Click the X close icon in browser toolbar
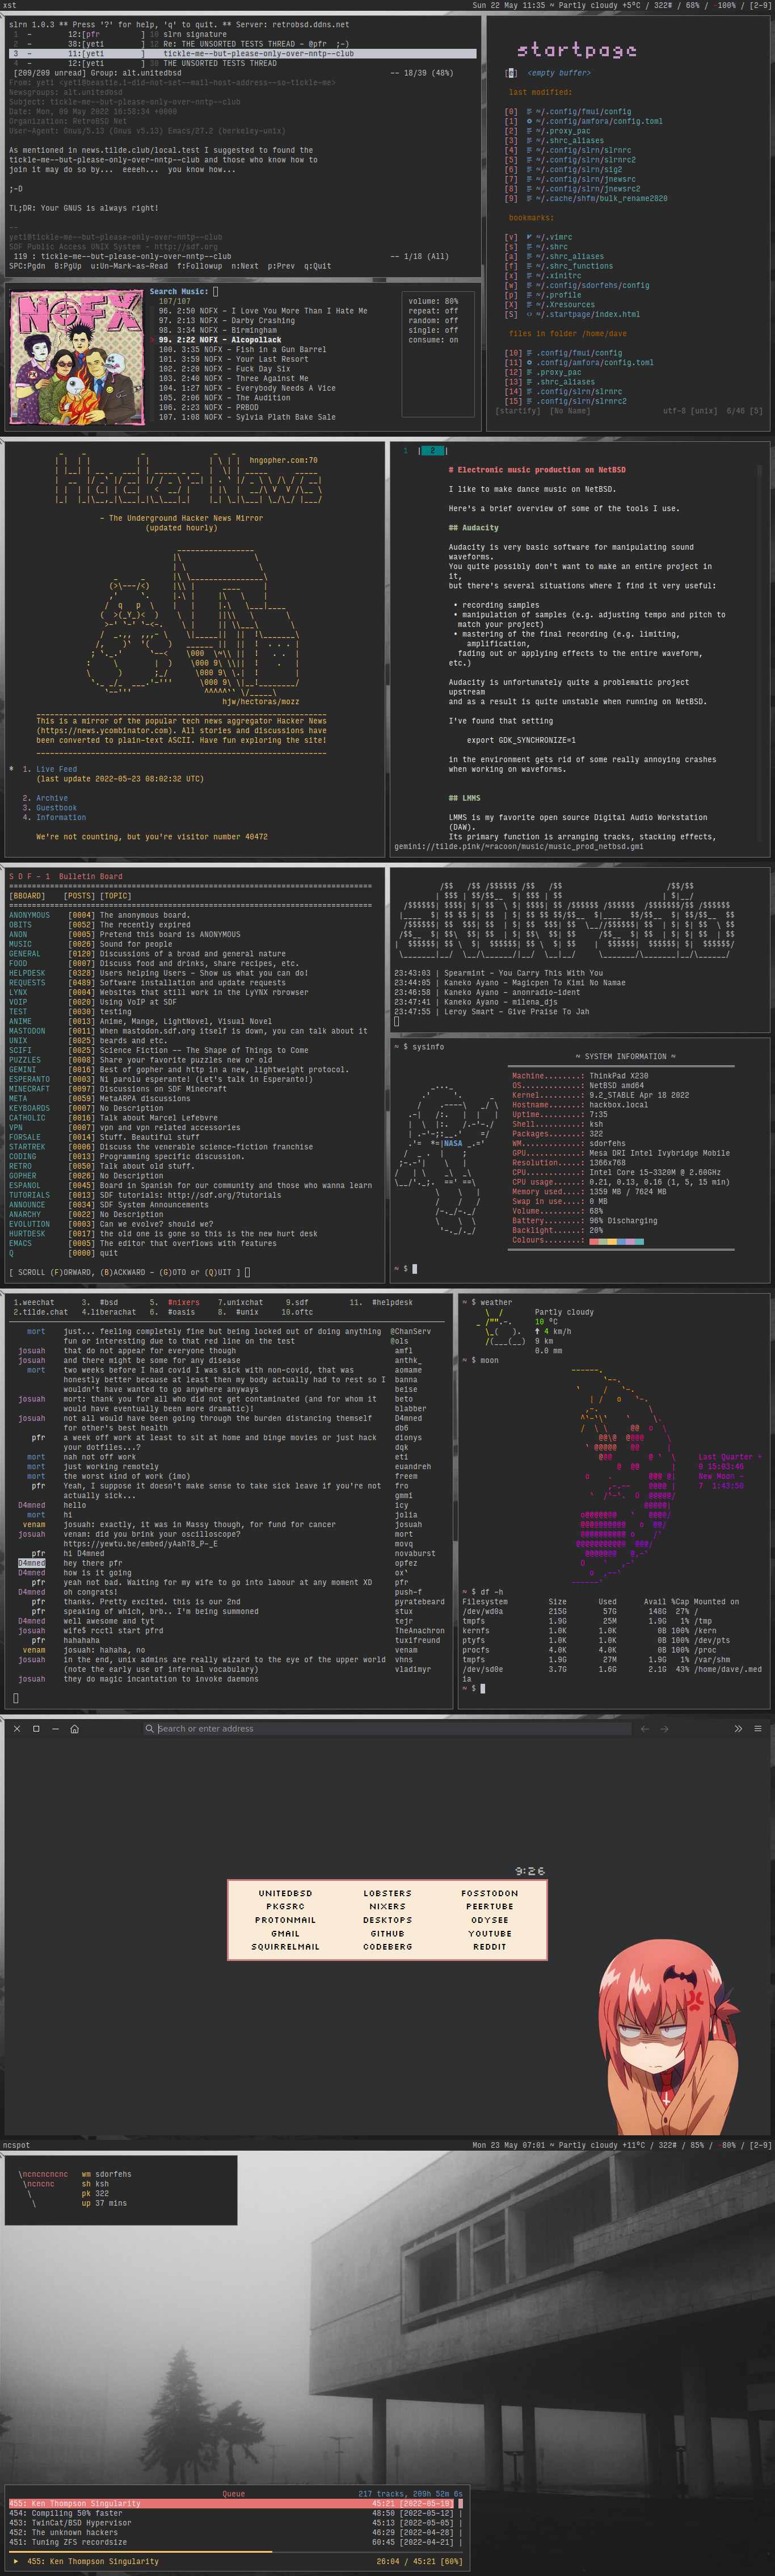The width and height of the screenshot is (775, 2576). [17, 1728]
